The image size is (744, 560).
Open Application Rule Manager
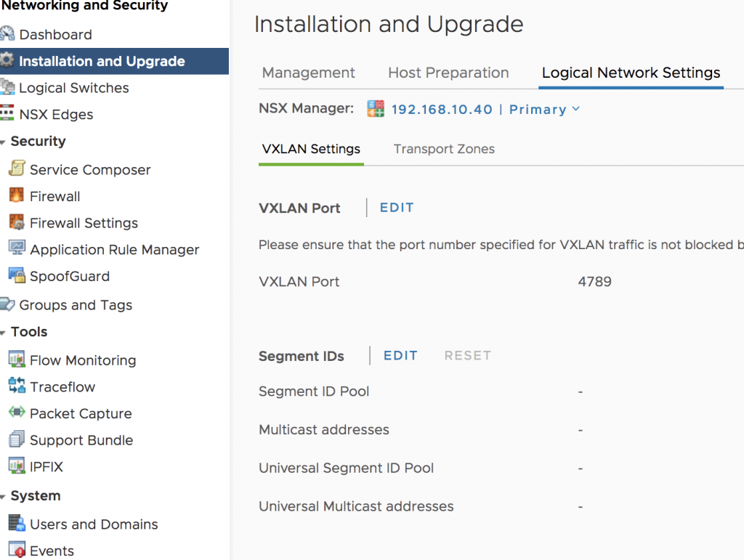[x=114, y=249]
